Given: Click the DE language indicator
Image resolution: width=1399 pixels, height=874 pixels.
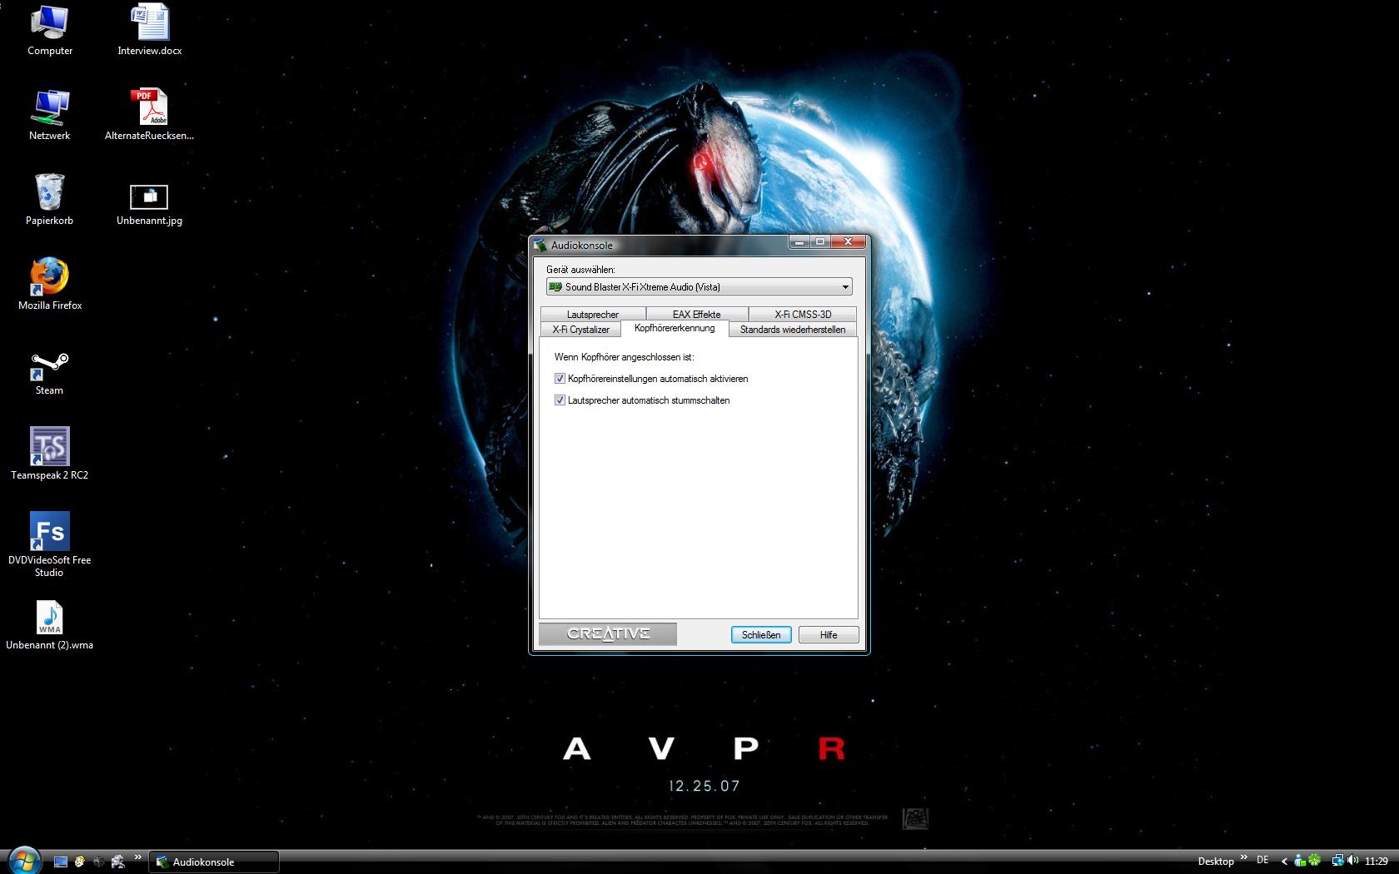Looking at the screenshot, I should pos(1262,860).
